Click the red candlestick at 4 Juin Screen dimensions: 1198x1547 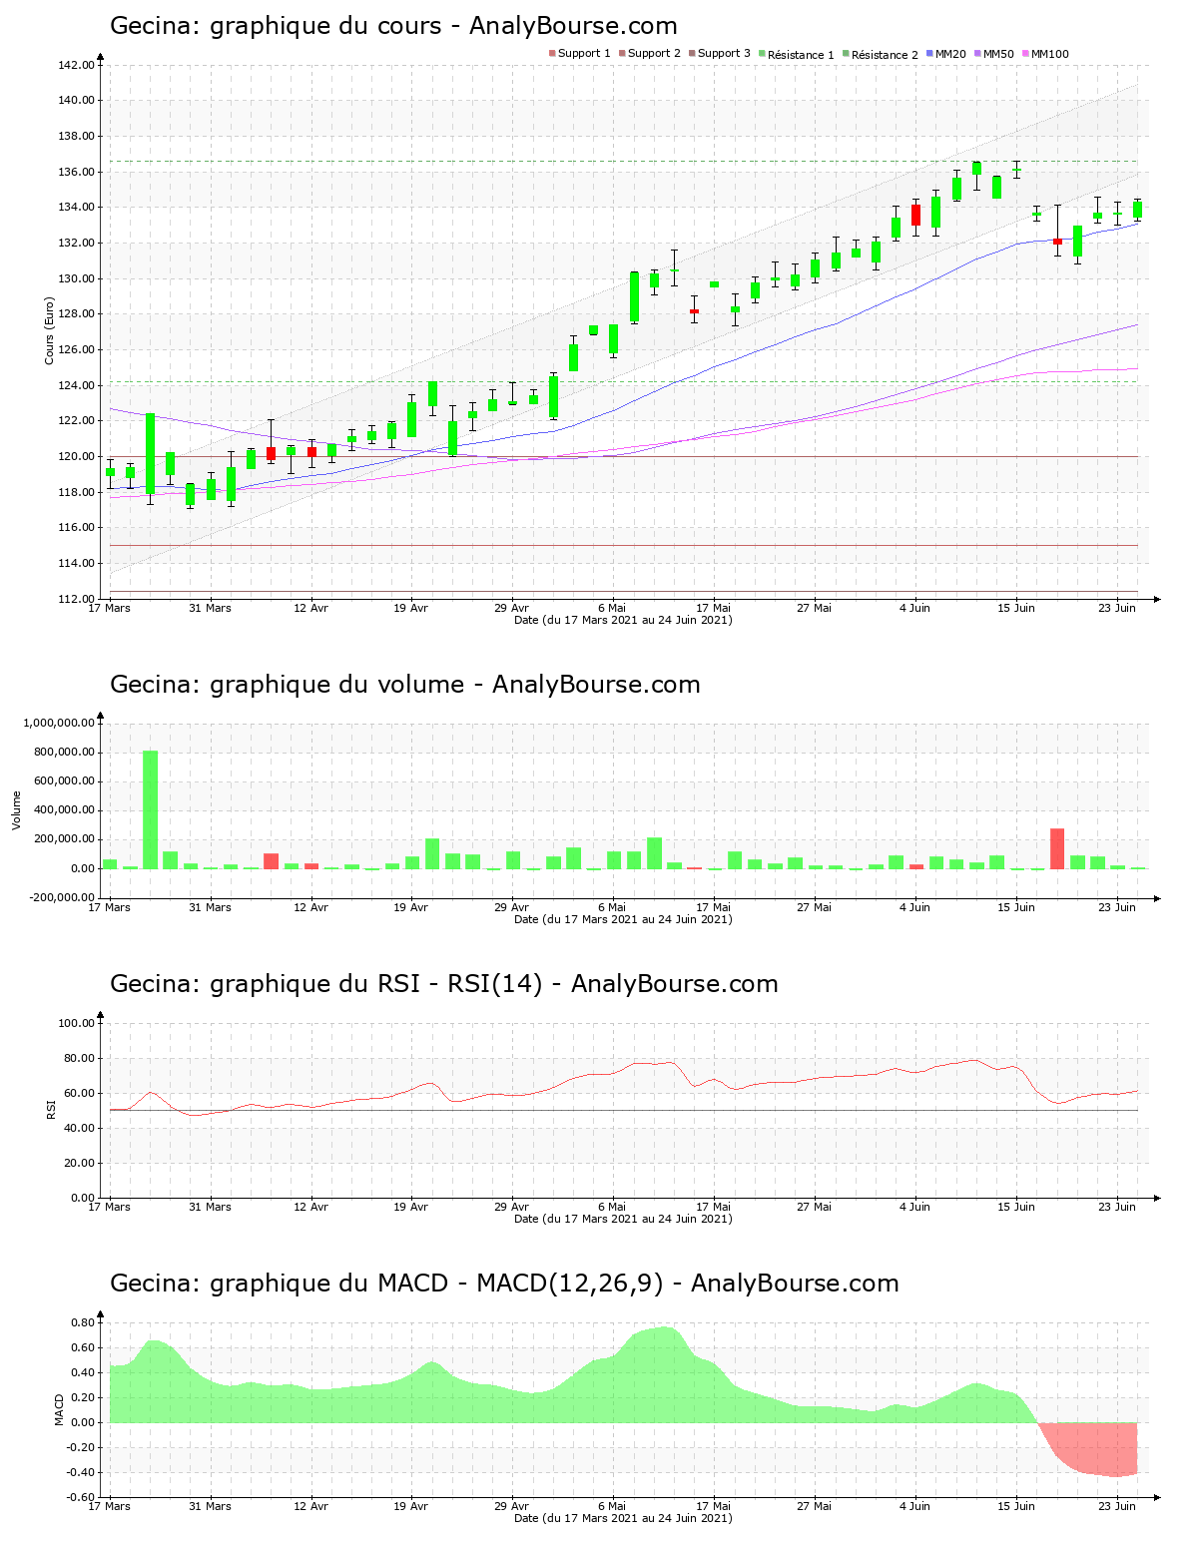tap(915, 215)
